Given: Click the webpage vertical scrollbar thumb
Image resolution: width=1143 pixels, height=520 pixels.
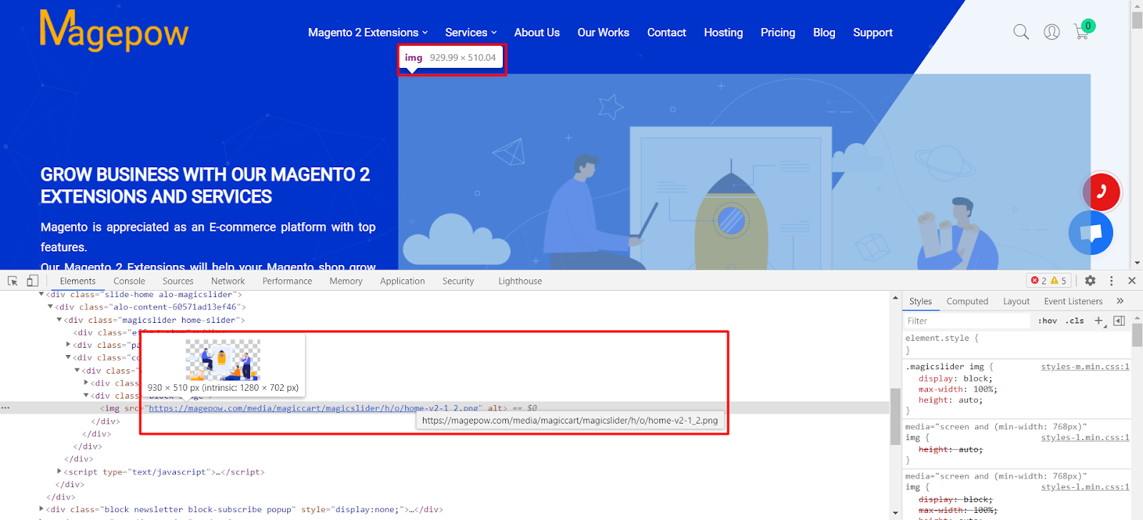Looking at the screenshot, I should click(x=1137, y=19).
